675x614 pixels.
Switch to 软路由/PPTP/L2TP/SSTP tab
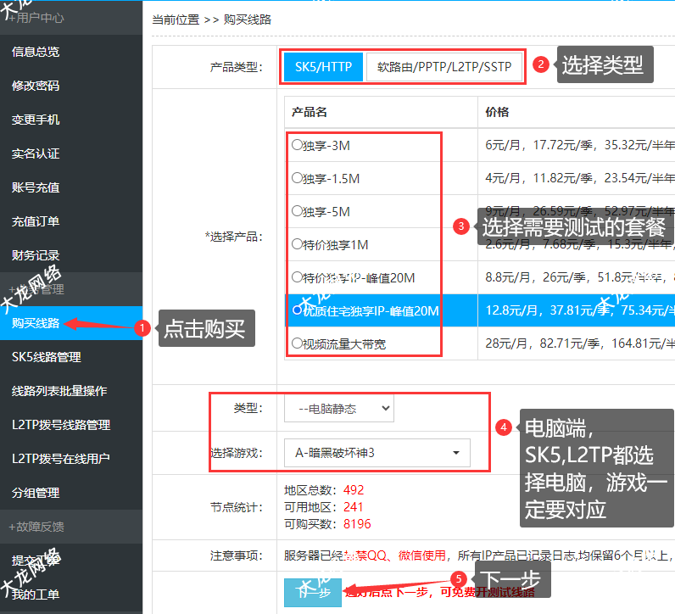coord(444,66)
